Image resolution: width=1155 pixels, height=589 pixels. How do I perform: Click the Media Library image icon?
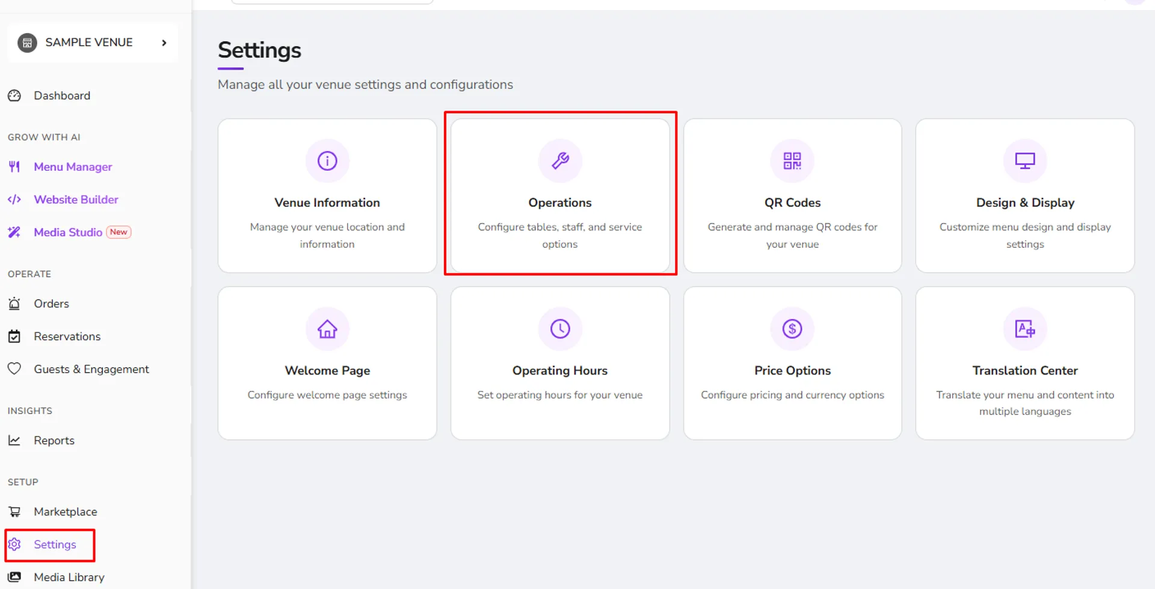(14, 577)
